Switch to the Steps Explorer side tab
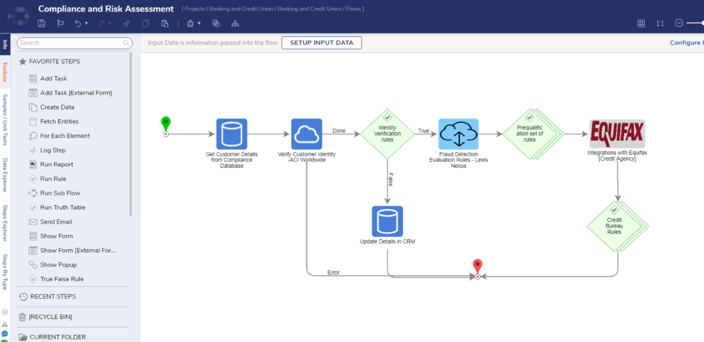The height and width of the screenshot is (342, 704). click(5, 223)
